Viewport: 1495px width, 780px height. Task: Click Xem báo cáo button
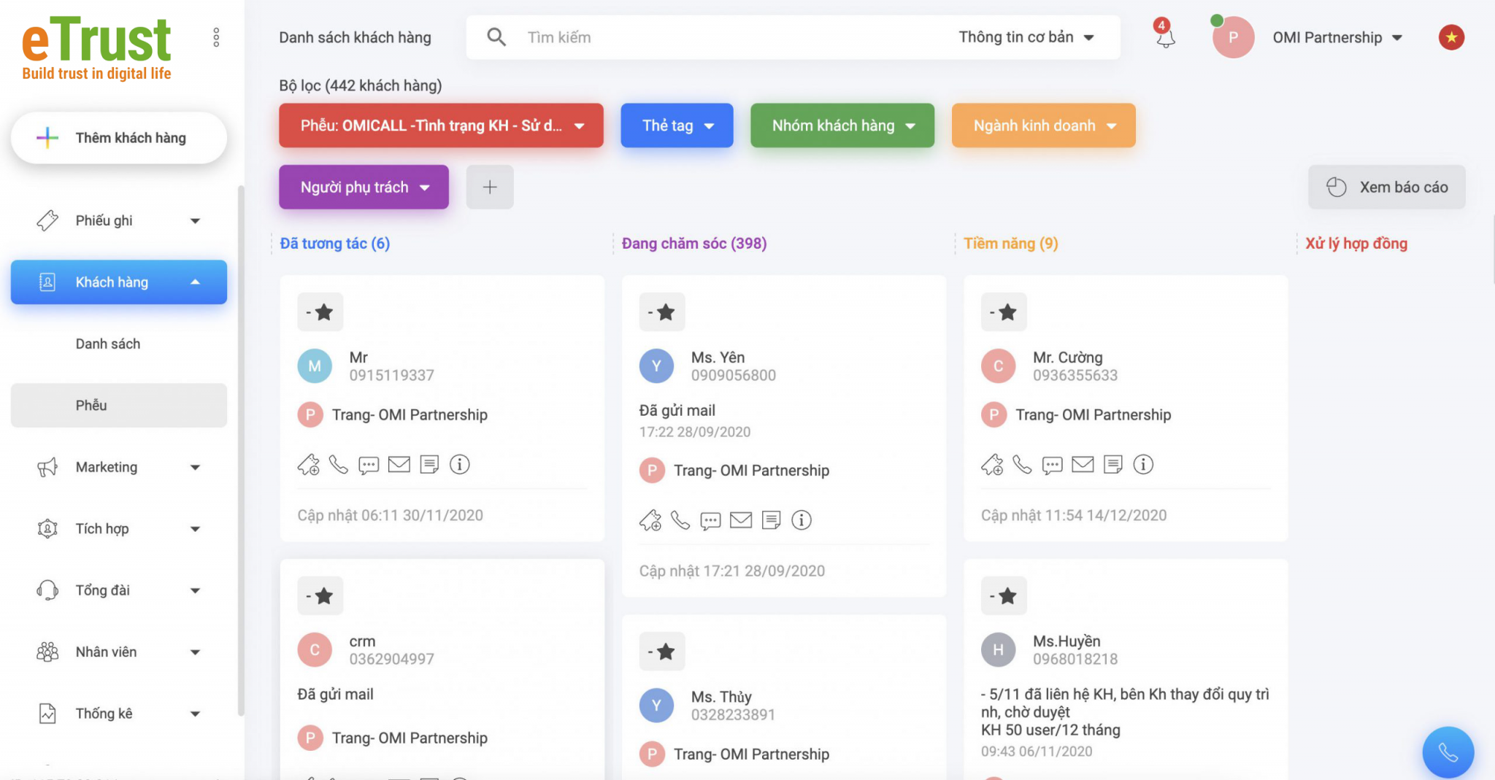click(1386, 188)
